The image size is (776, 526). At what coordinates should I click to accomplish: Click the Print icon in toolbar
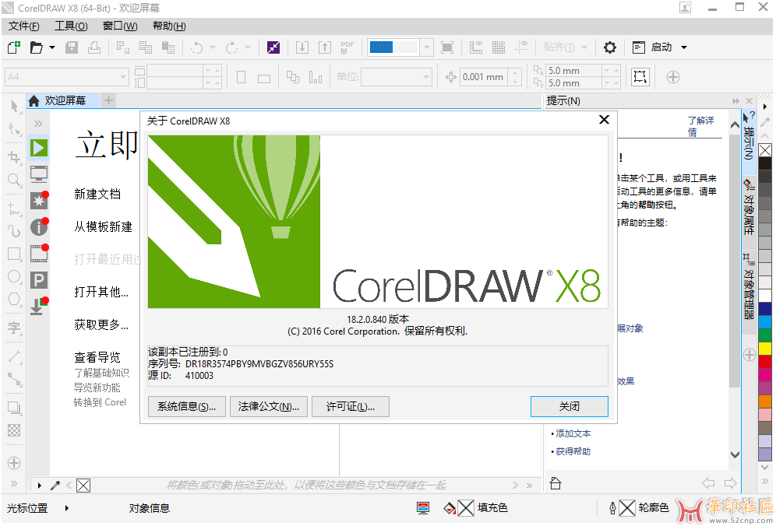coord(94,47)
